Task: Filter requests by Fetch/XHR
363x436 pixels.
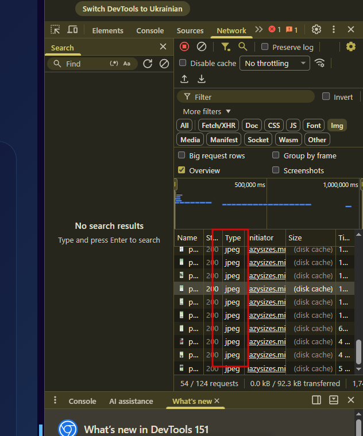Action: (218, 126)
